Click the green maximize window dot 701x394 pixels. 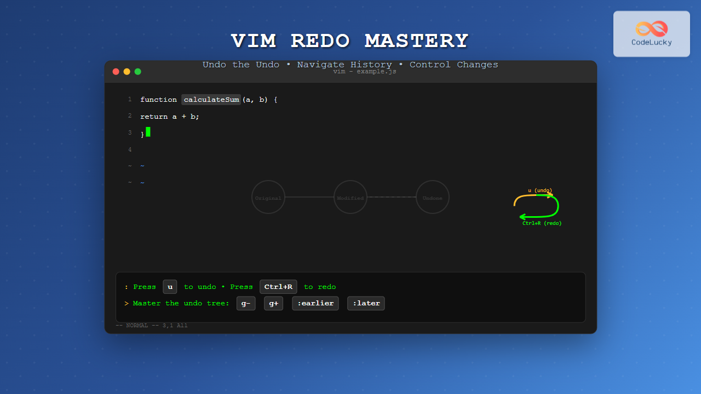point(138,72)
